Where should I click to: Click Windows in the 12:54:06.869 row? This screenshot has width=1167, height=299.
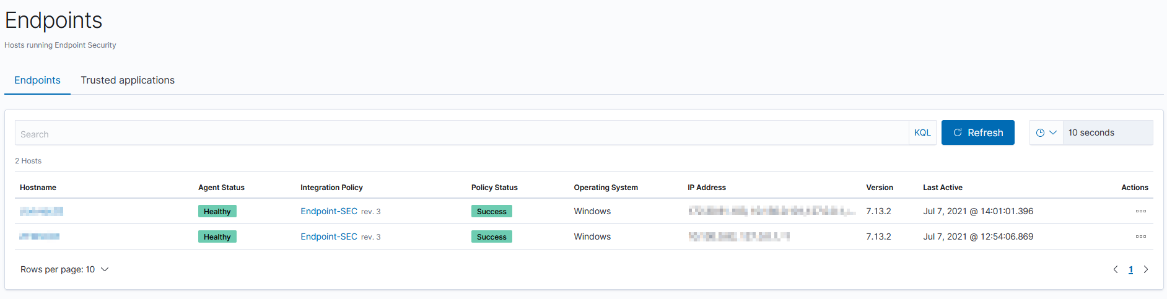coord(592,236)
